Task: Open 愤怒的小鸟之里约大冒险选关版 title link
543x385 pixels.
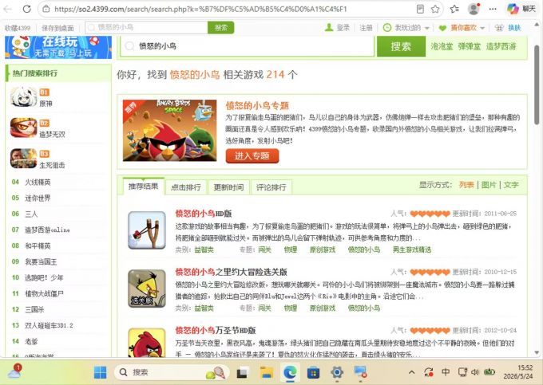Action: (231, 272)
